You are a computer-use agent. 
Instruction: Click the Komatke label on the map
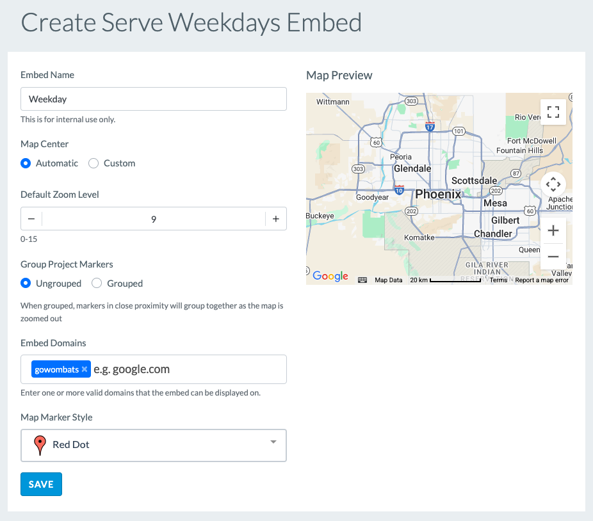419,237
